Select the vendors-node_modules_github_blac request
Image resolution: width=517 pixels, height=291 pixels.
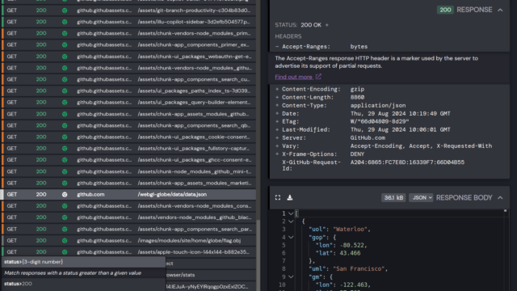tap(128, 217)
